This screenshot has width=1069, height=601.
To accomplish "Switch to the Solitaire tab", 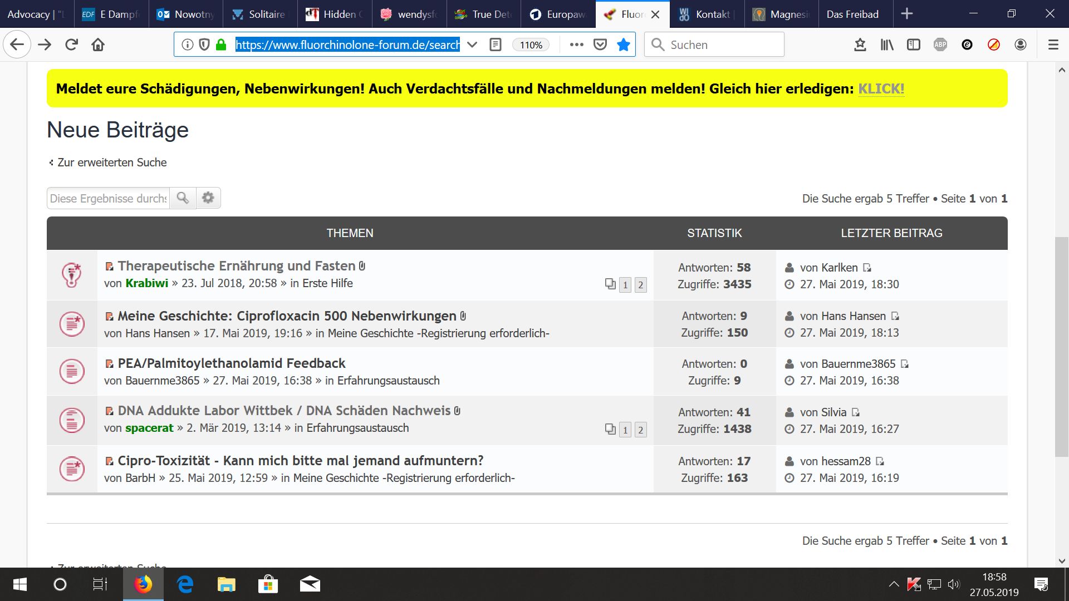I will point(259,14).
